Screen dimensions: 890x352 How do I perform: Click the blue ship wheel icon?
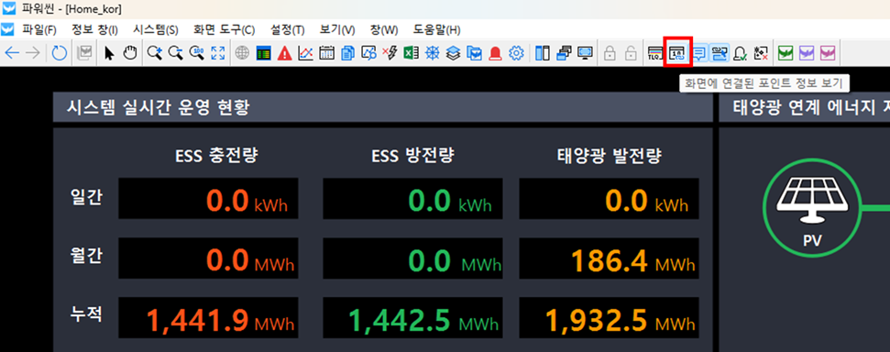tap(433, 53)
